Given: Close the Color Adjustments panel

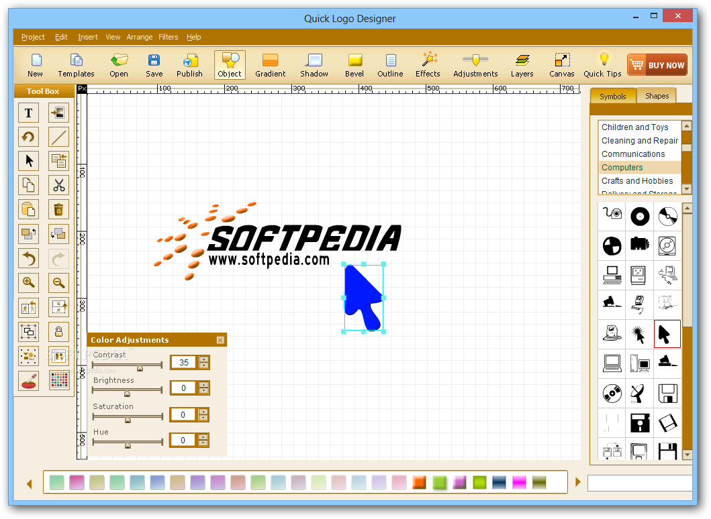Looking at the screenshot, I should click(220, 340).
